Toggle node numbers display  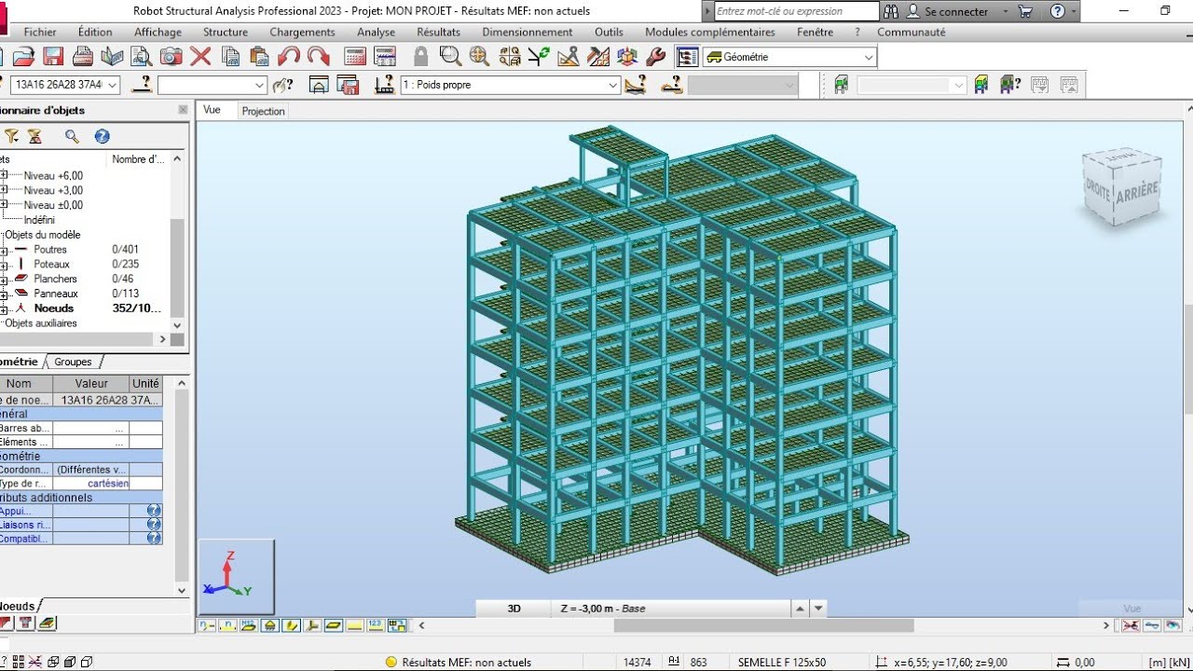[207, 625]
